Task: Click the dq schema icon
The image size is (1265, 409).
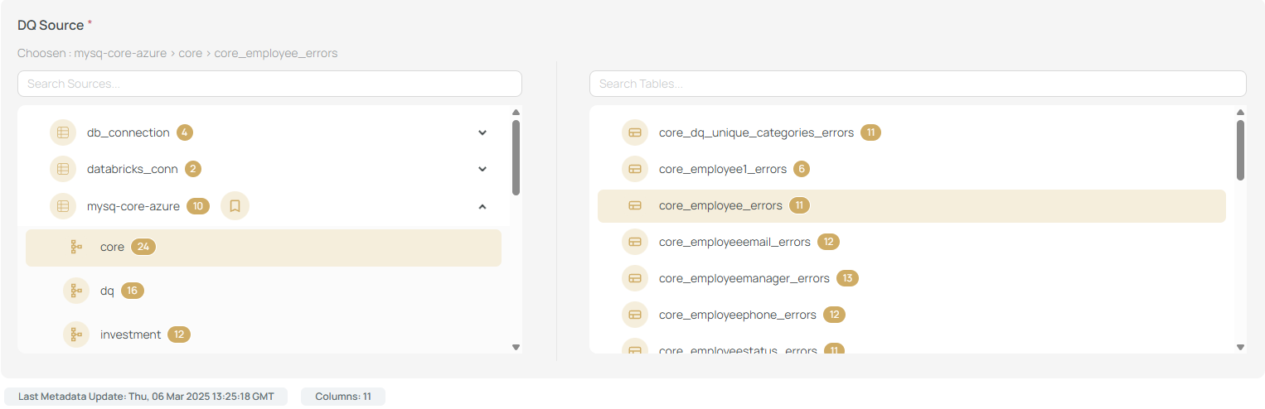Action: click(x=76, y=291)
